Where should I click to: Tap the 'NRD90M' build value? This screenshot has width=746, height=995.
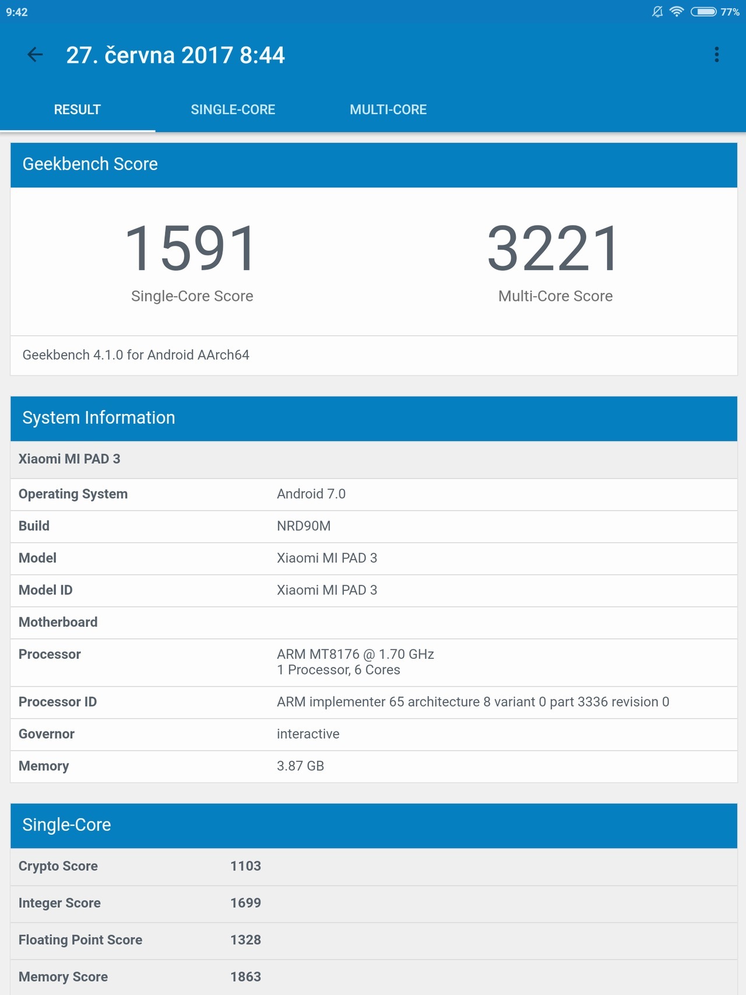[304, 526]
